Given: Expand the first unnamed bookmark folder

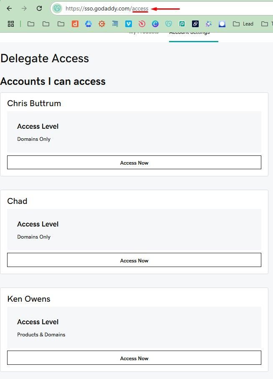Looking at the screenshot, I should [30, 24].
